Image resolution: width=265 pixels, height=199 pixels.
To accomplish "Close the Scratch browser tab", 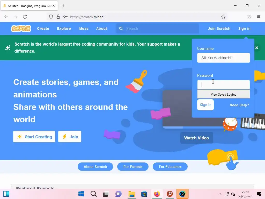I will pyautogui.click(x=54, y=6).
